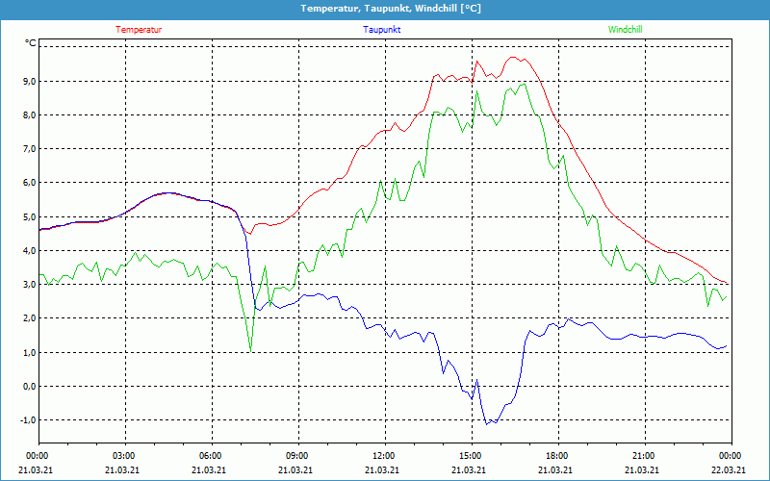Select the 9,0 y-axis tick label
Image resolution: width=770 pixels, height=481 pixels.
click(x=29, y=82)
